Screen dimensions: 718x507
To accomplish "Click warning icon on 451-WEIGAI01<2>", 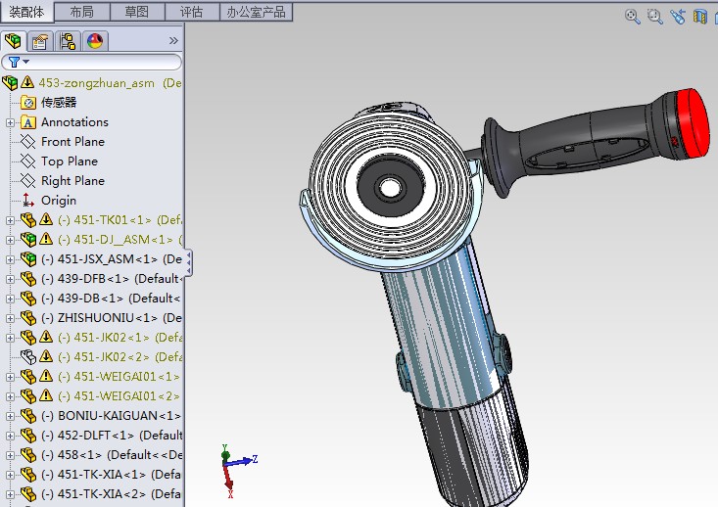I will pos(46,395).
